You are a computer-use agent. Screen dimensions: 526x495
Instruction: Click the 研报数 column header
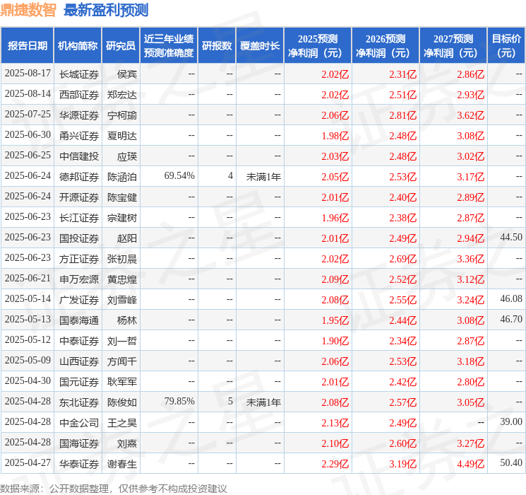[217, 46]
